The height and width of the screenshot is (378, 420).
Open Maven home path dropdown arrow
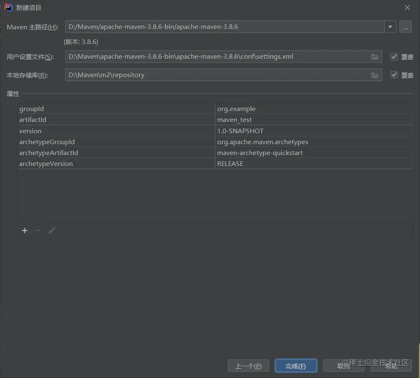[x=390, y=27]
